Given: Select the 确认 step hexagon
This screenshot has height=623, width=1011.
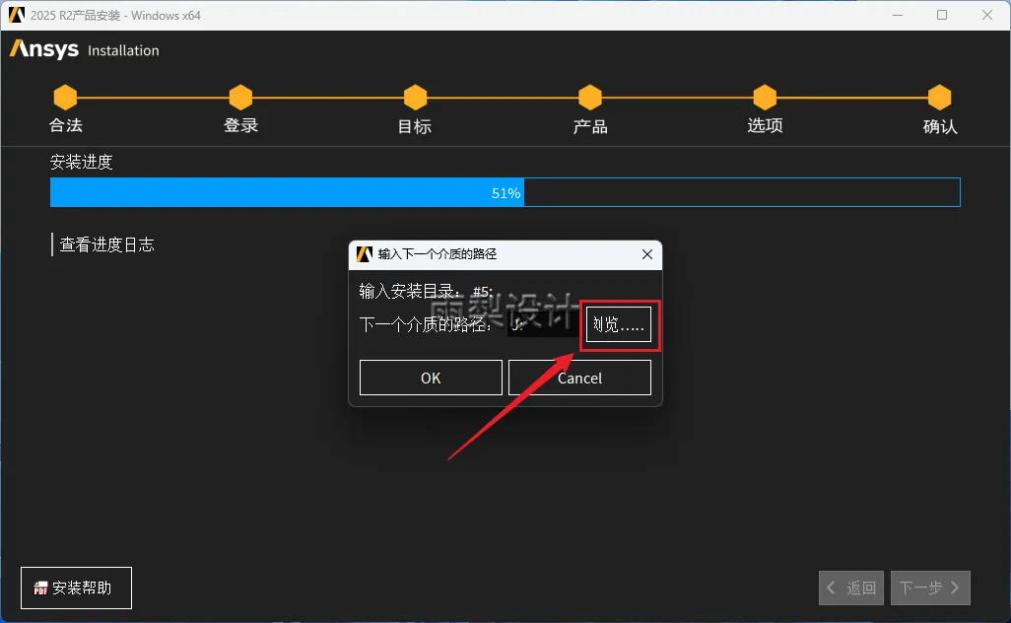Looking at the screenshot, I should tap(939, 98).
